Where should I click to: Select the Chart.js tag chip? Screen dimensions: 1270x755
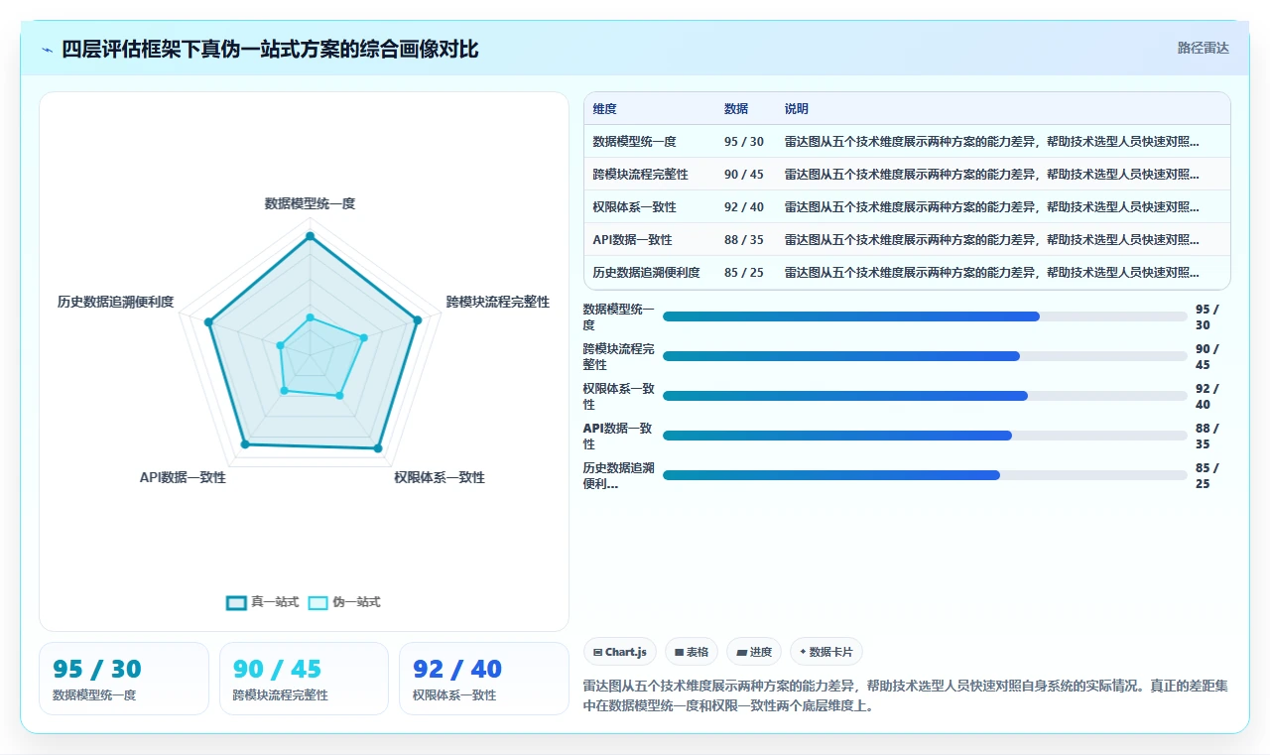pyautogui.click(x=620, y=652)
